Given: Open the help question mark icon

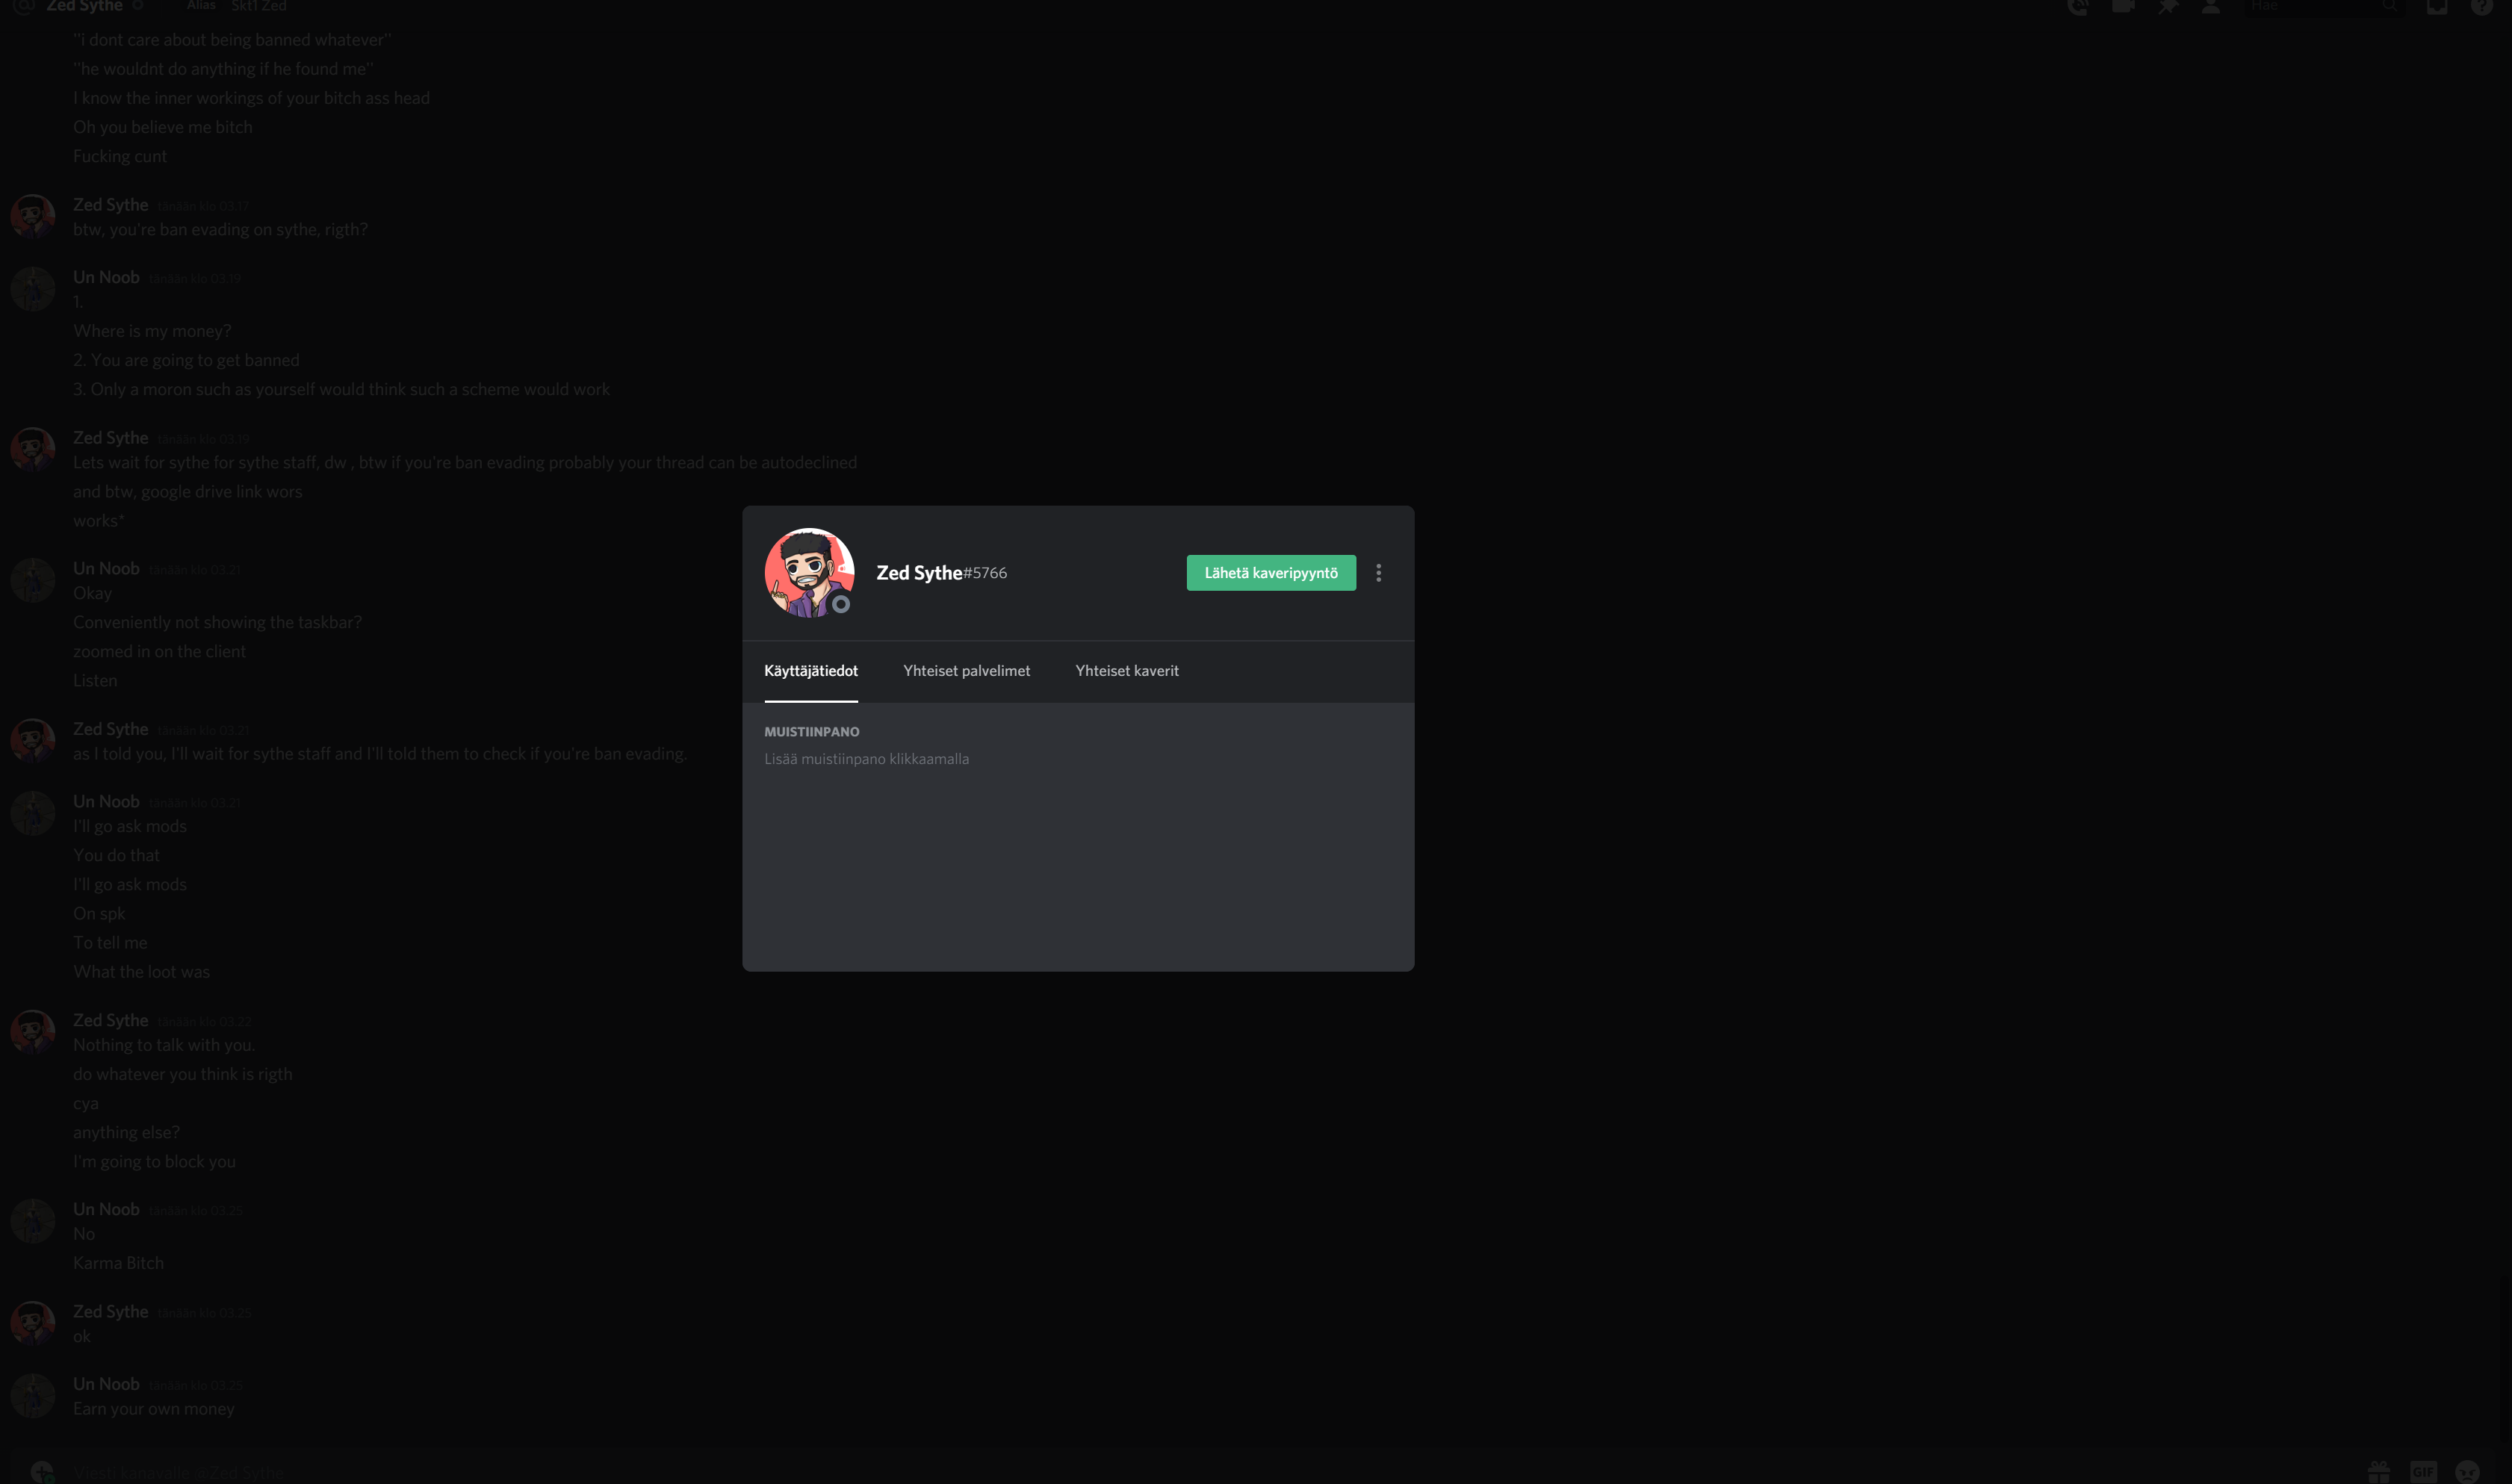Looking at the screenshot, I should point(2481,6).
